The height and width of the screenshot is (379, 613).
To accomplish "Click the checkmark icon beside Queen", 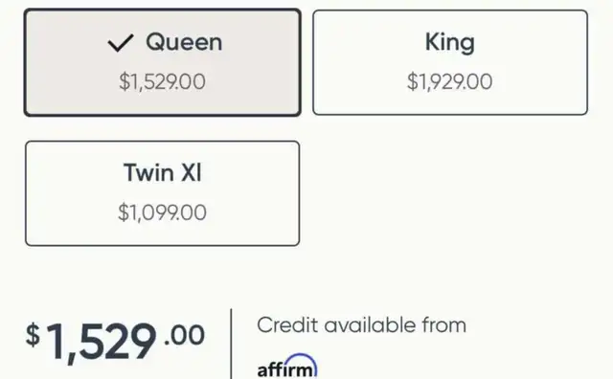I will pos(121,42).
